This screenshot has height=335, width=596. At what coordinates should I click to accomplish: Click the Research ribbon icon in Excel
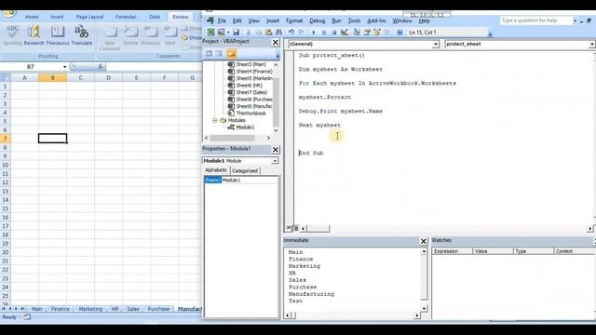coord(34,35)
